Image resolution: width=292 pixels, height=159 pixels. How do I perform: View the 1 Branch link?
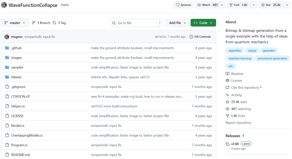(41, 23)
